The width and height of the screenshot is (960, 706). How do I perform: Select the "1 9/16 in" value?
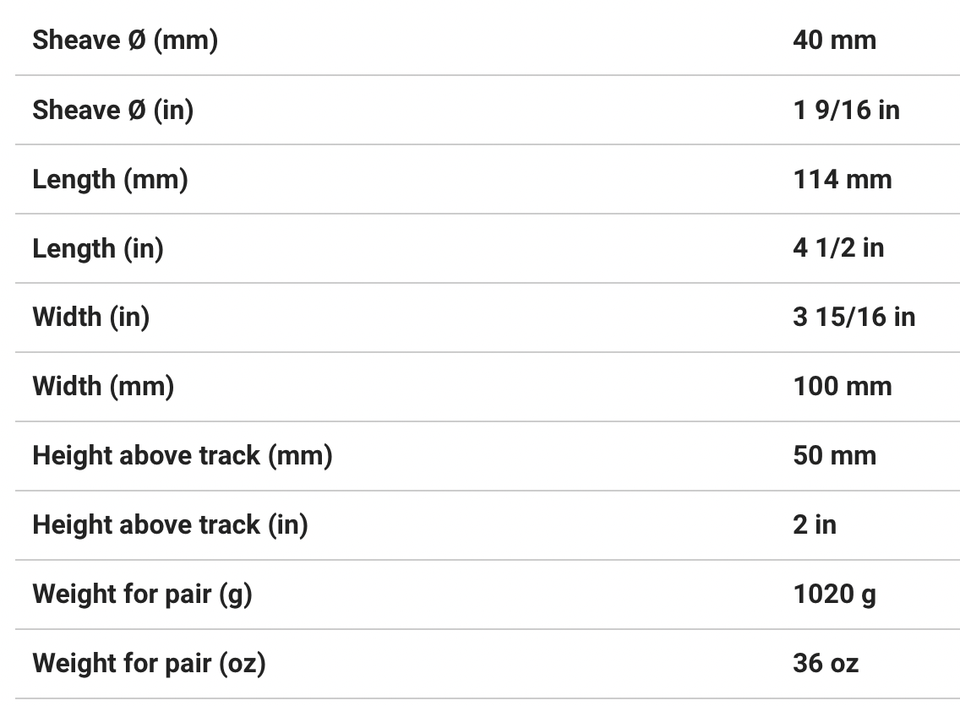coord(846,110)
